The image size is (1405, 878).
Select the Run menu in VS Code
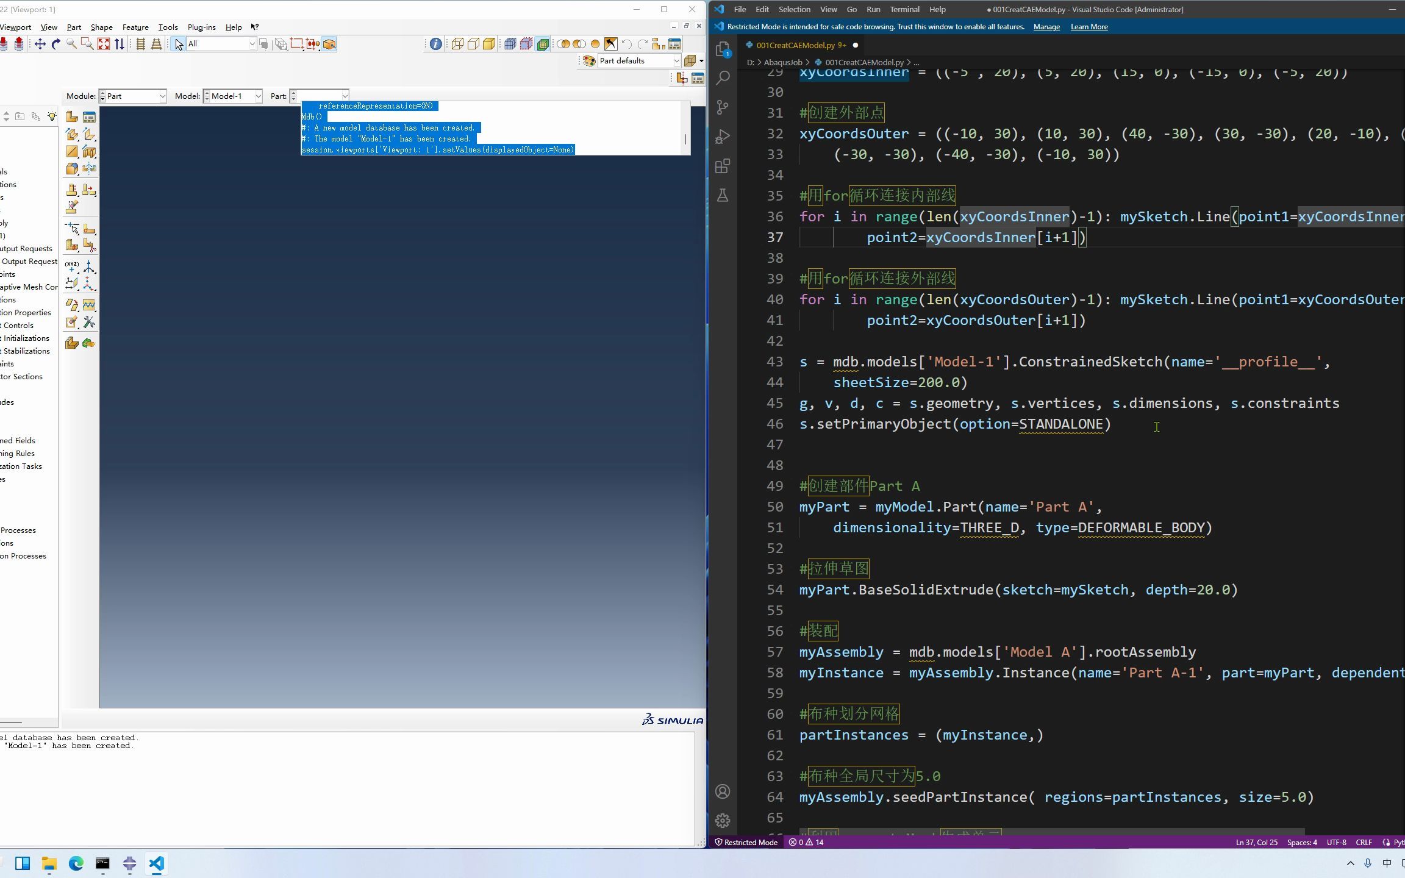click(x=873, y=9)
